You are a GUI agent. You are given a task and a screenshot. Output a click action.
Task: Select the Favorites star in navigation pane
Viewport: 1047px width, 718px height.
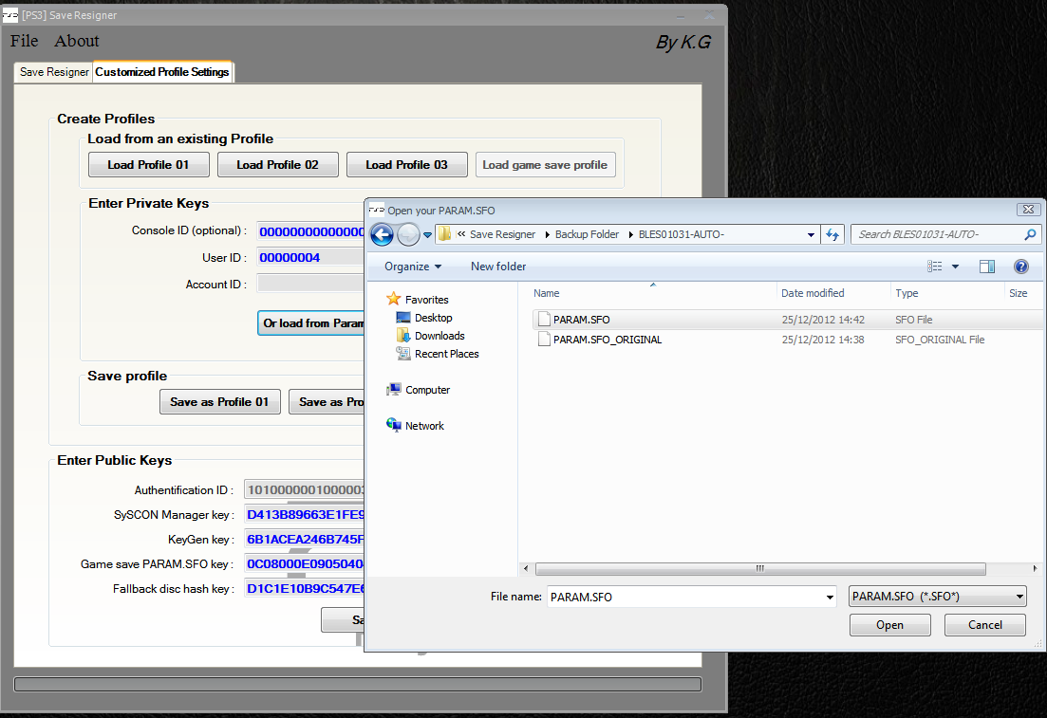[x=394, y=299]
